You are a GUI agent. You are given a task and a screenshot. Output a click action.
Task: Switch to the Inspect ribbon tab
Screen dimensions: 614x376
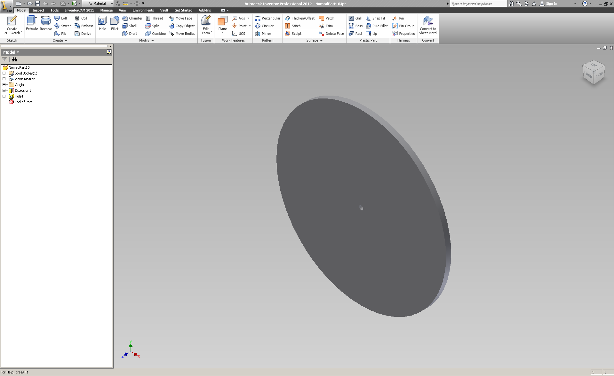(38, 10)
